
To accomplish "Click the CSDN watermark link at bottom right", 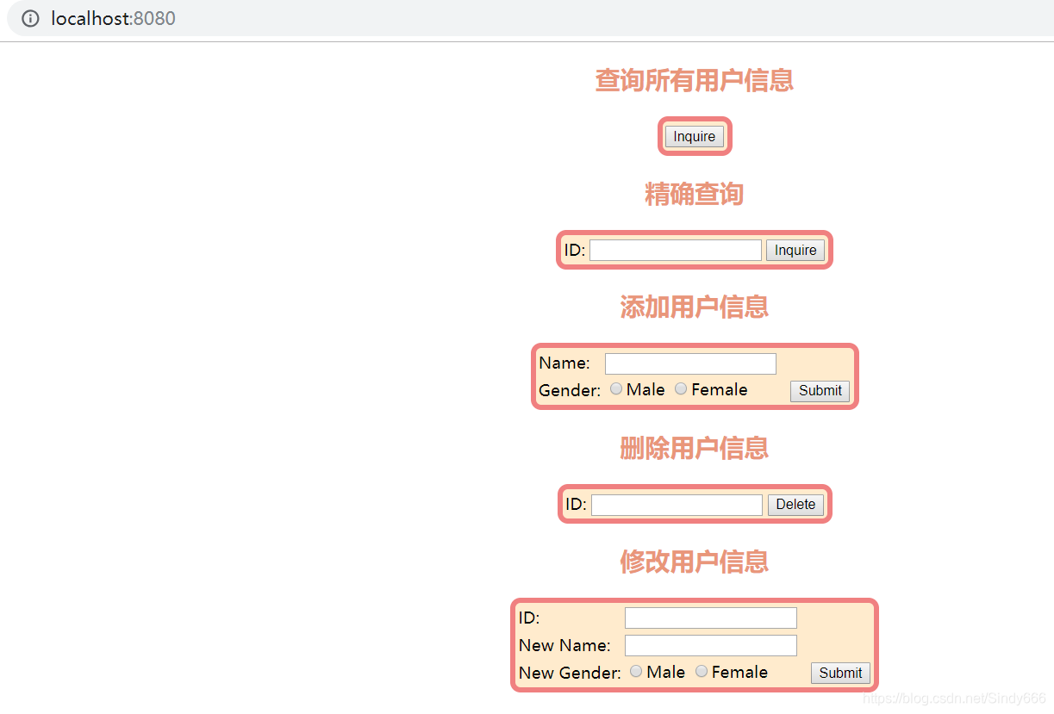I will [x=952, y=699].
